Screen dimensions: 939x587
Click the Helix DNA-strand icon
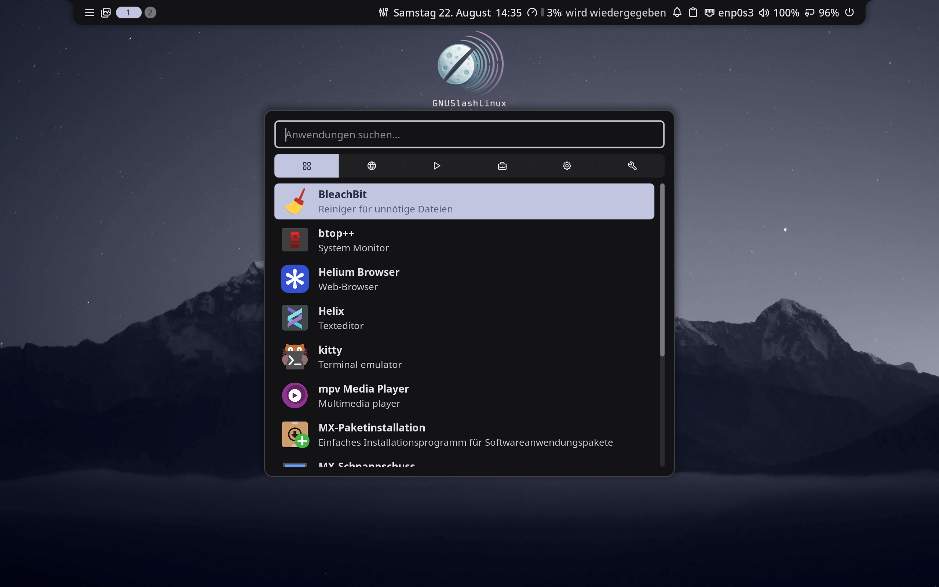295,318
